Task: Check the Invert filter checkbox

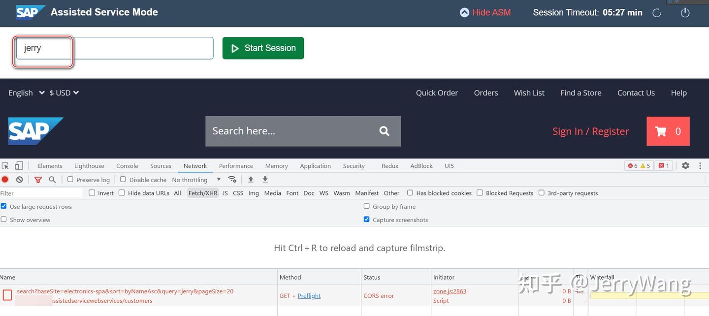Action: click(x=92, y=192)
